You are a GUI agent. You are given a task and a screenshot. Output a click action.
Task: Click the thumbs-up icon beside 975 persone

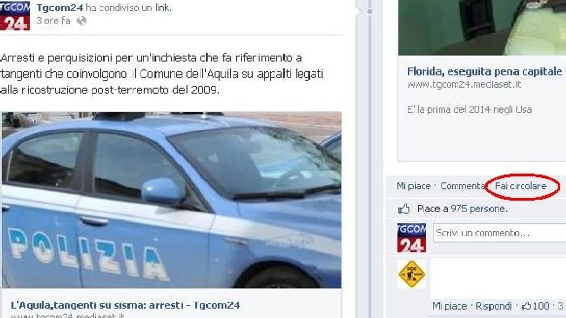[x=404, y=208]
